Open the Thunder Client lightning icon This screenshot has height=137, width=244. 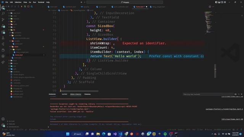[x=3, y=56]
